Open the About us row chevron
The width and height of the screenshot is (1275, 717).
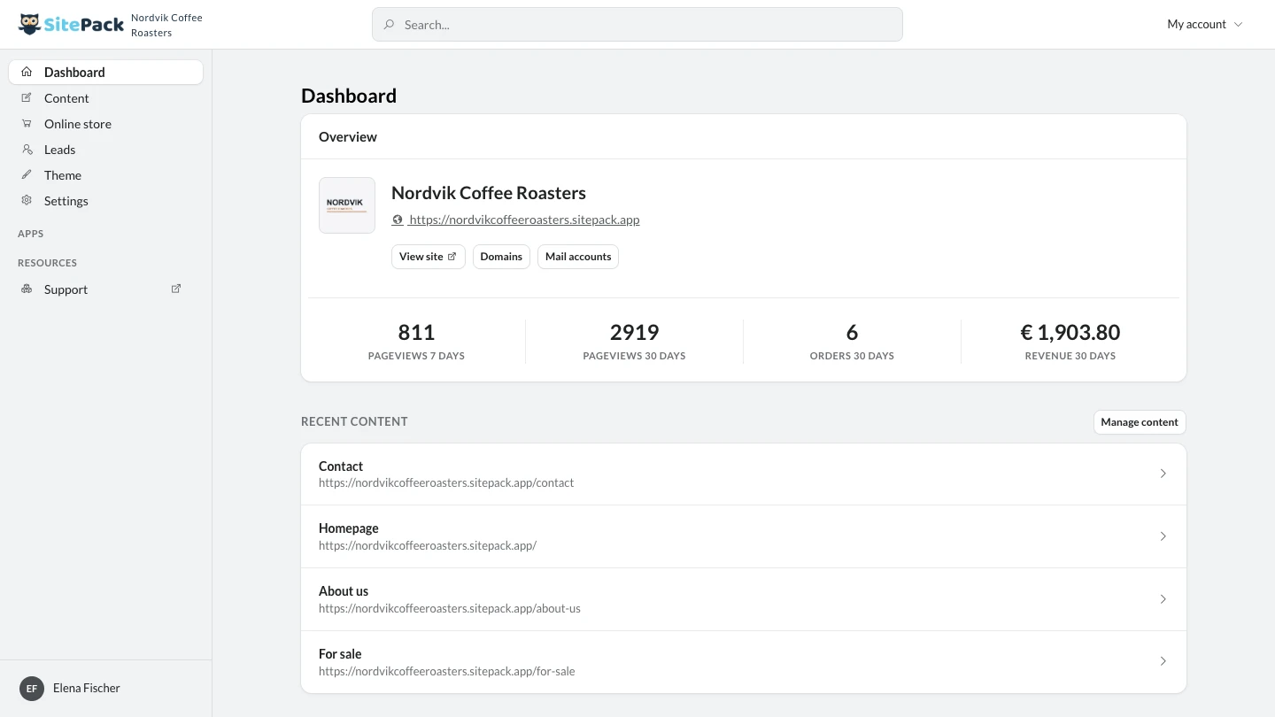[1163, 599]
